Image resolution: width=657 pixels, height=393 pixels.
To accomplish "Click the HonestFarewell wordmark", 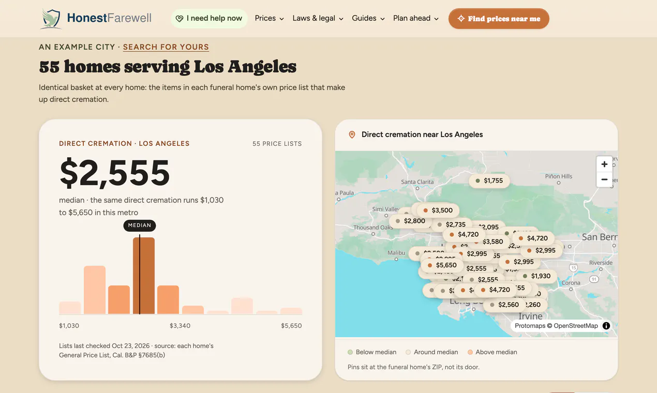I will click(109, 18).
